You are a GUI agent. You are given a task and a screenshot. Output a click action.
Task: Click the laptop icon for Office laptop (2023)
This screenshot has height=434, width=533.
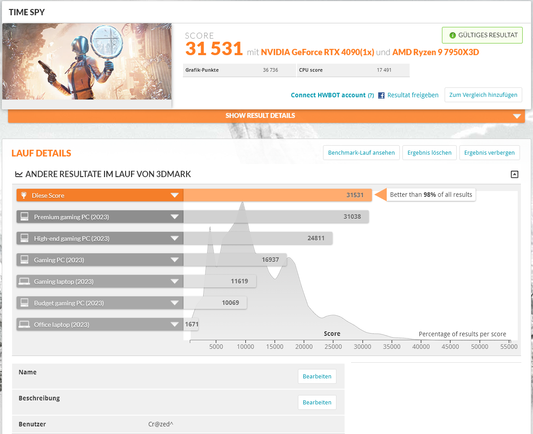[x=24, y=324]
